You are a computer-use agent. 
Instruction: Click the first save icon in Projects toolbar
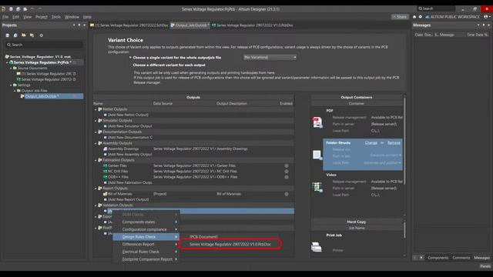pos(7,35)
